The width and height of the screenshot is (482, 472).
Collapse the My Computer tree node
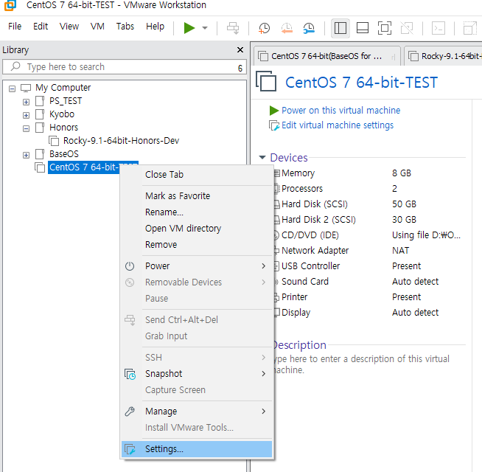click(12, 89)
